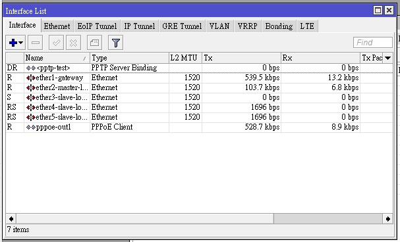Click the ether3-slave interface icon
This screenshot has width=400, height=242.
pos(30,98)
